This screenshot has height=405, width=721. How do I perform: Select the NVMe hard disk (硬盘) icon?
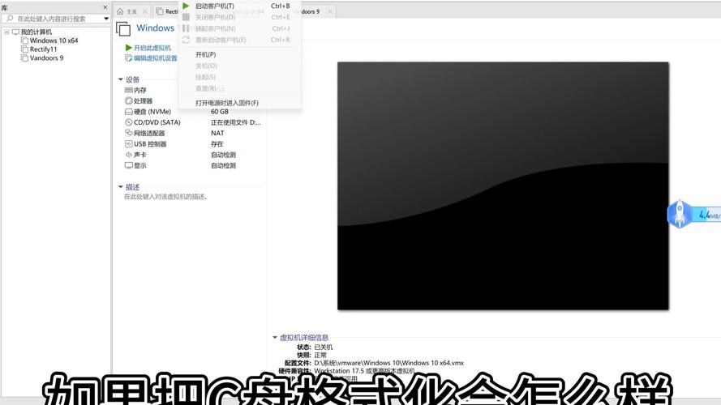pyautogui.click(x=128, y=111)
